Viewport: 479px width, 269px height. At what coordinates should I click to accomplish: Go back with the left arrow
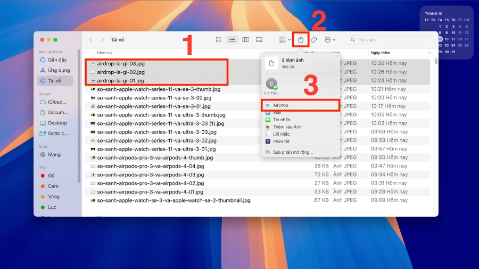click(x=91, y=40)
